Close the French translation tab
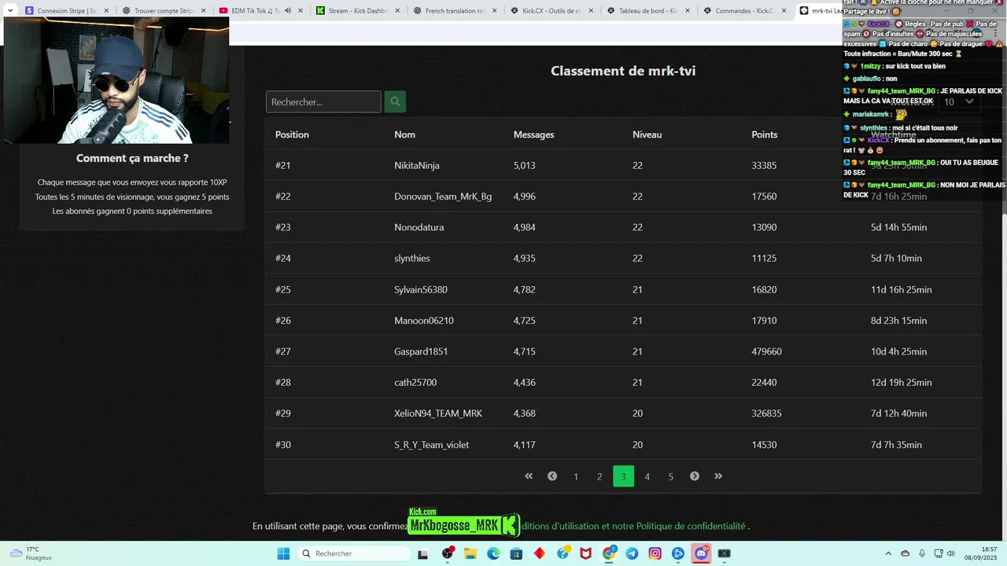Viewport: 1007px width, 566px height. (494, 11)
